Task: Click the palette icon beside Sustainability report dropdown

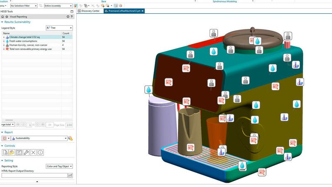Action: pyautogui.click(x=70, y=138)
